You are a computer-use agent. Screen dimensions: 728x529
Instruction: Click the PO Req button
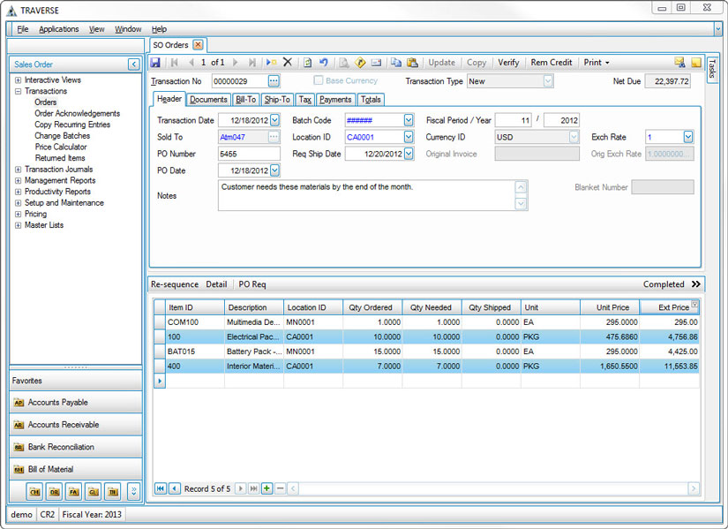(x=252, y=284)
